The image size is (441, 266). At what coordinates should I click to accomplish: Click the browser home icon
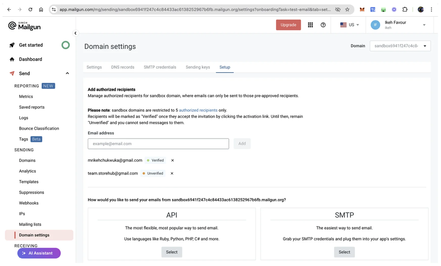pyautogui.click(x=41, y=10)
